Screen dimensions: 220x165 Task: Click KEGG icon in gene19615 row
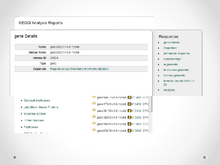[x=129, y=124]
